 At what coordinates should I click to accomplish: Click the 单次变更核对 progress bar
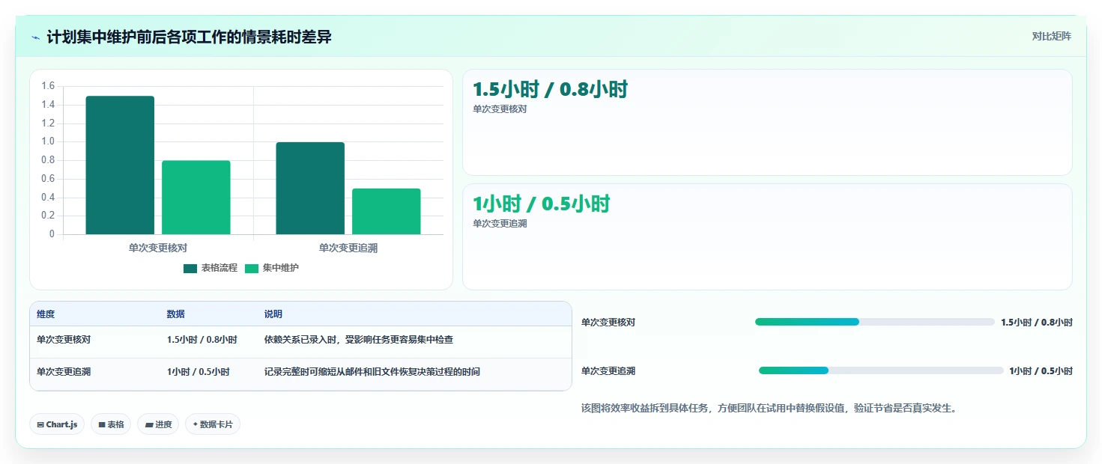tap(875, 322)
